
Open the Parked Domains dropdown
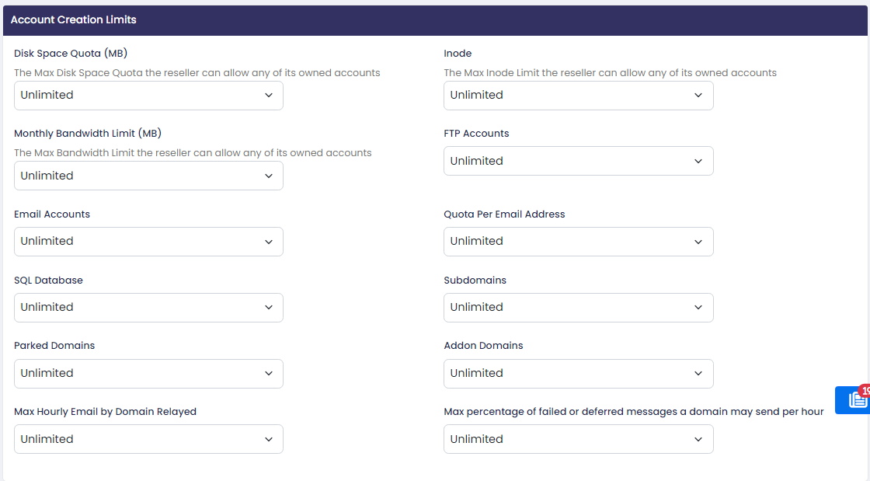pos(148,373)
